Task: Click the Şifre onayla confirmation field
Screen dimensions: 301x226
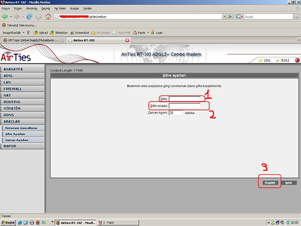Action: [x=184, y=106]
